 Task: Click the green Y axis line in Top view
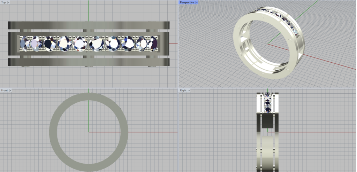coord(89,10)
